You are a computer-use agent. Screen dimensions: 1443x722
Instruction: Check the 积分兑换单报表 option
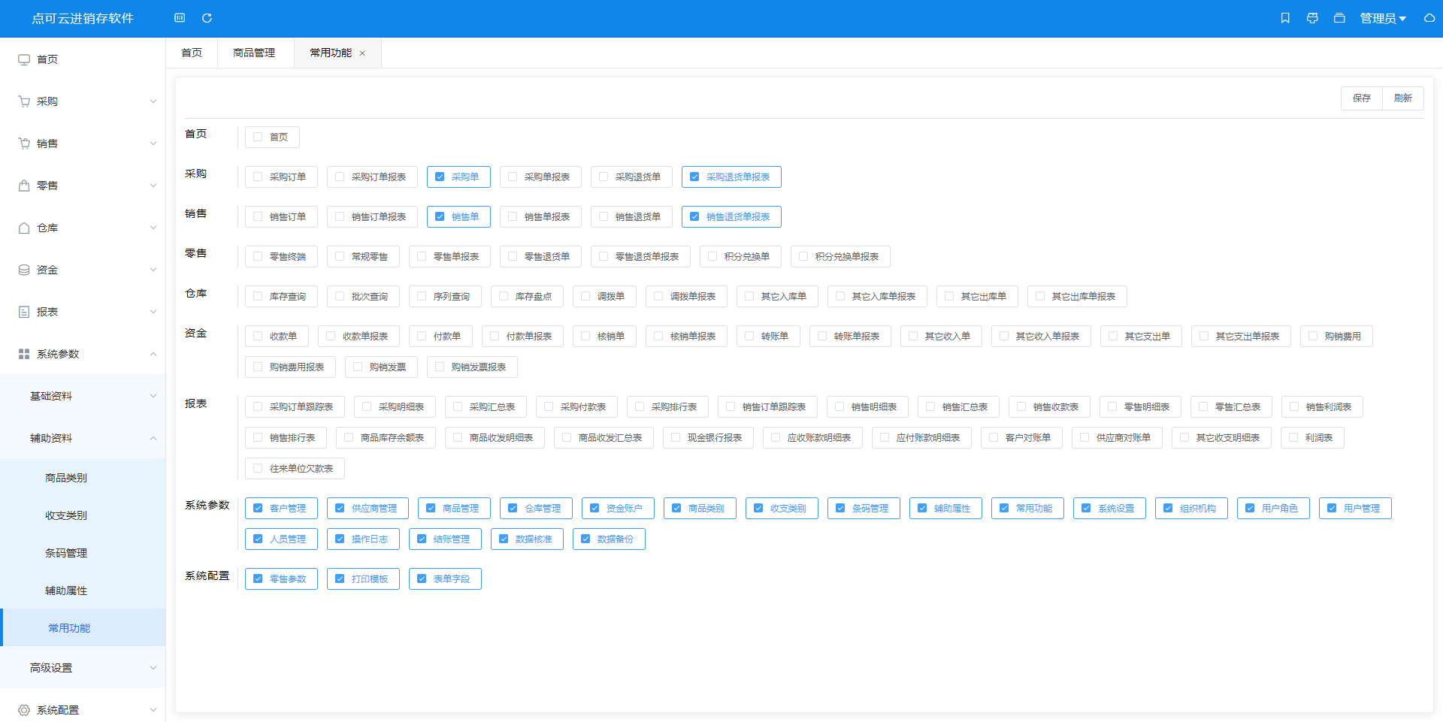point(840,256)
